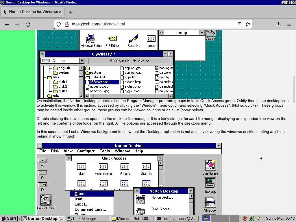Select the ndw folder in the tree
The height and width of the screenshot is (222, 296).
point(53,96)
